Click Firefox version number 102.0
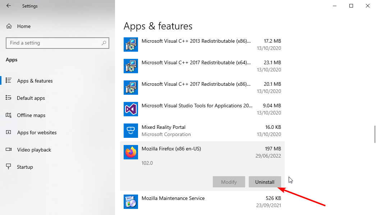Viewport: 376px width, 215px height. (x=147, y=163)
